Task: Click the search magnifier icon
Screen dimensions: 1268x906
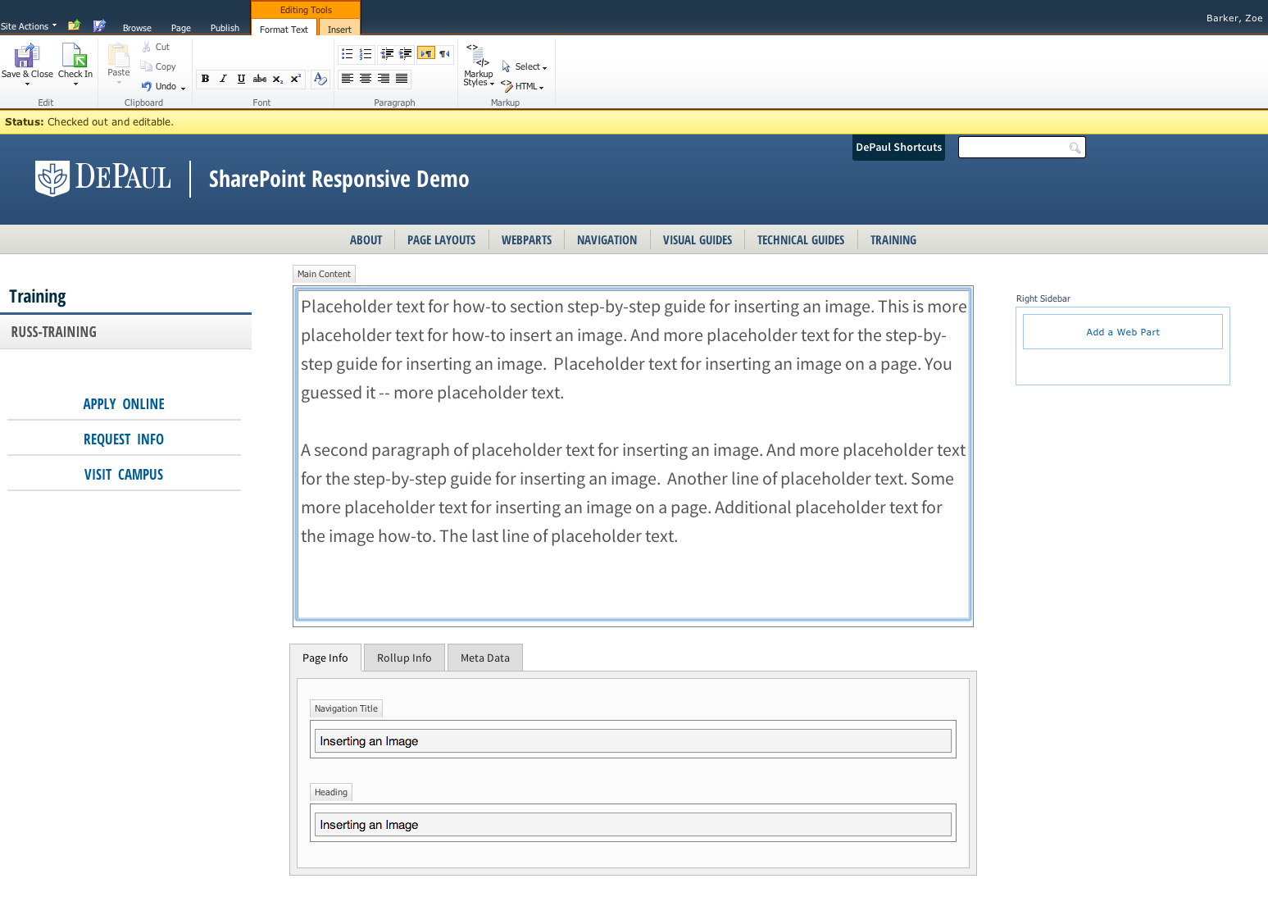Action: point(1075,148)
